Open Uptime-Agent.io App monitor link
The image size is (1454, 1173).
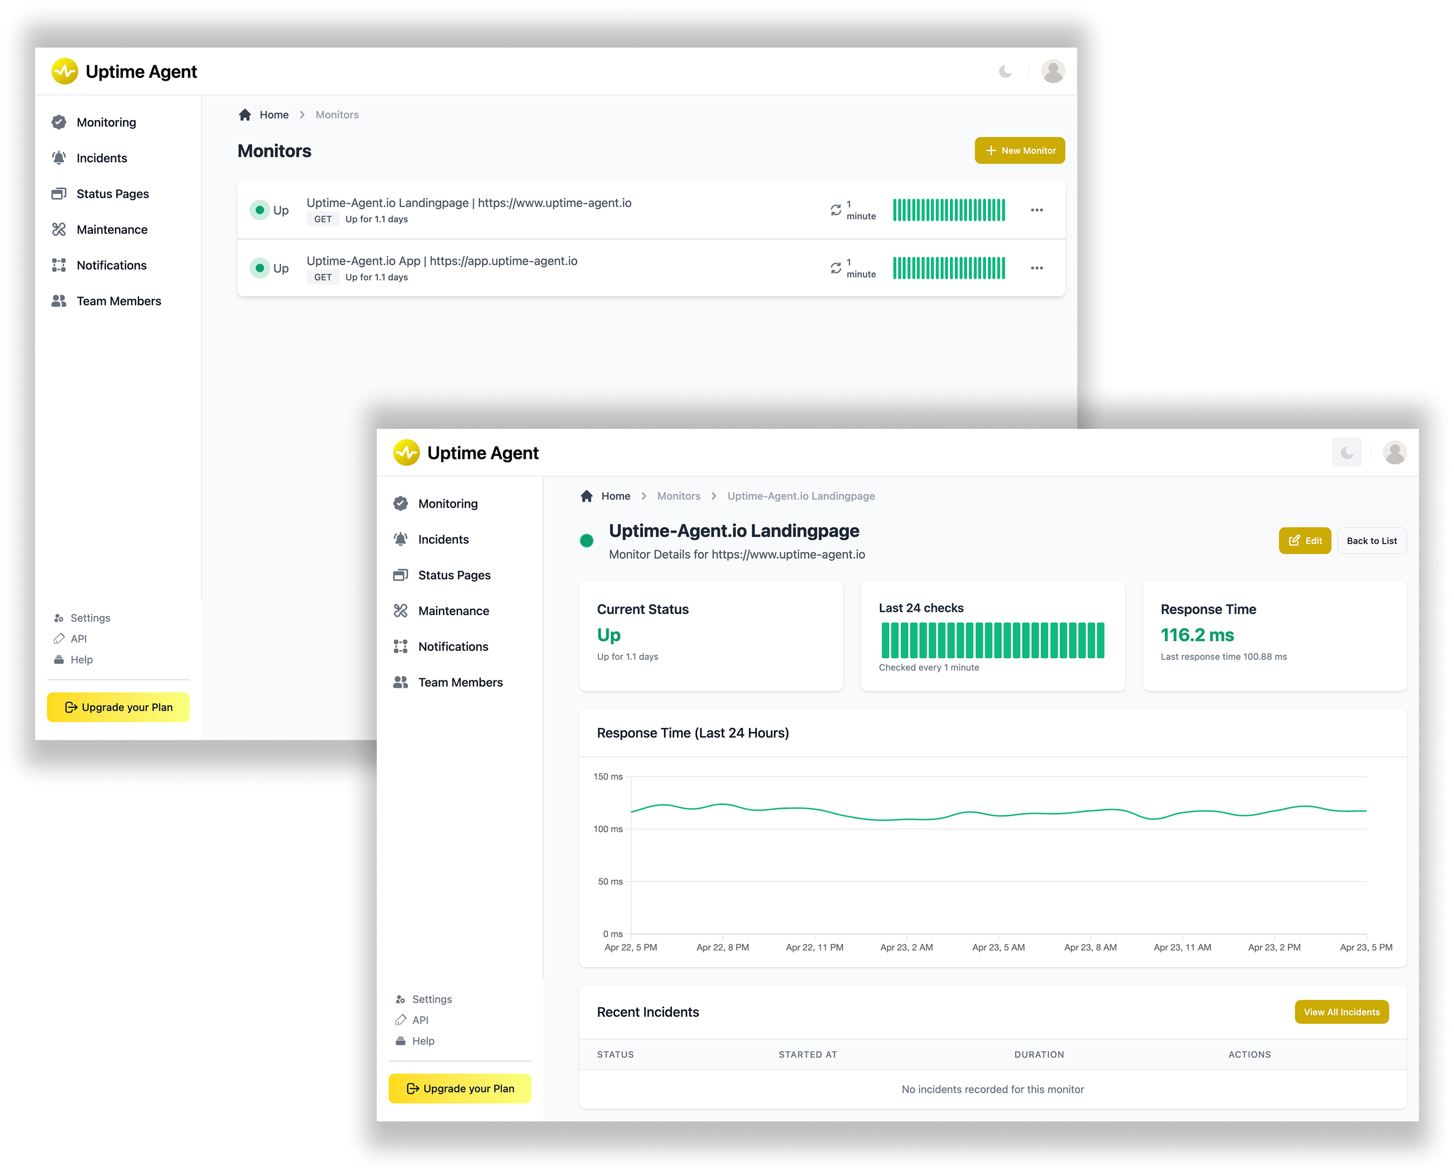pyautogui.click(x=442, y=261)
